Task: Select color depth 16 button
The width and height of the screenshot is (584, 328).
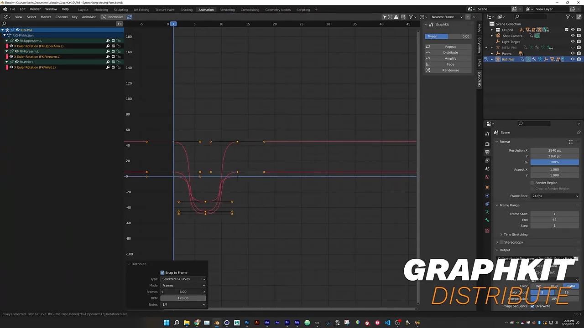Action: click(567, 292)
